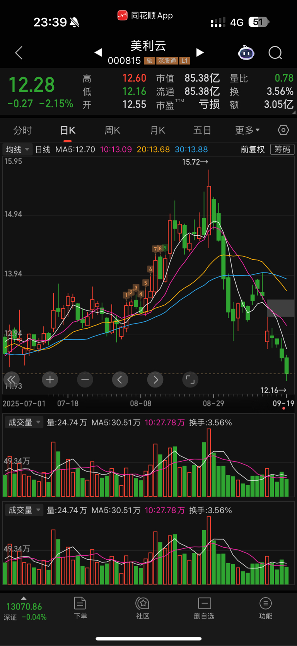Tap MA20 13.68 indicator label

point(153,149)
